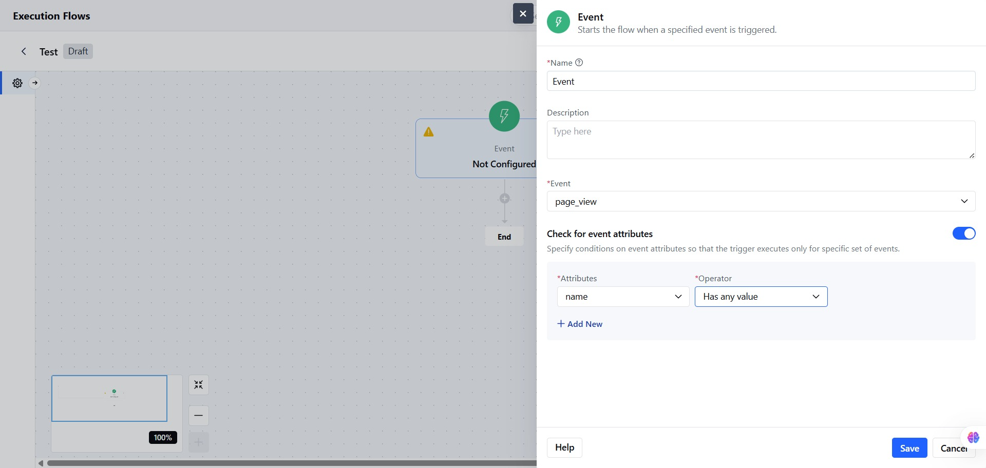Click the horizontal scrollbar of canvas
The image size is (986, 468).
point(292,463)
